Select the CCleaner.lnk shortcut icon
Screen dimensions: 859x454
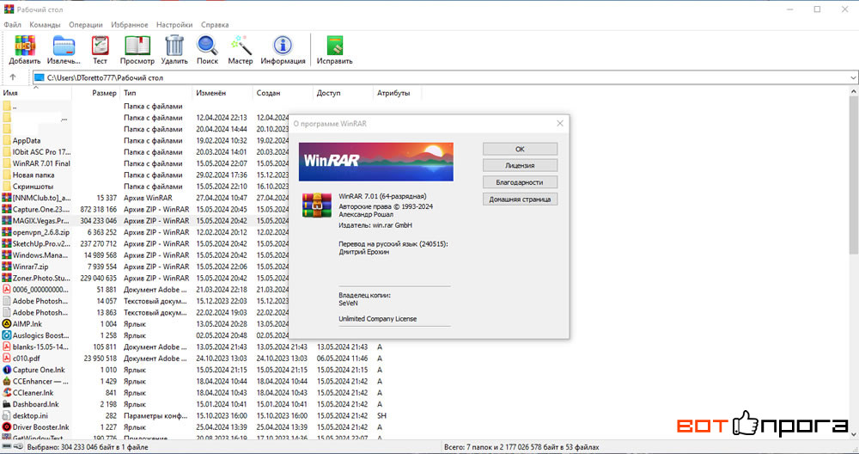pyautogui.click(x=7, y=393)
